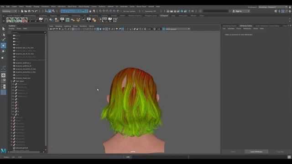Toggle the selection mask lock icon
The height and width of the screenshot is (164, 292).
coord(90,11)
